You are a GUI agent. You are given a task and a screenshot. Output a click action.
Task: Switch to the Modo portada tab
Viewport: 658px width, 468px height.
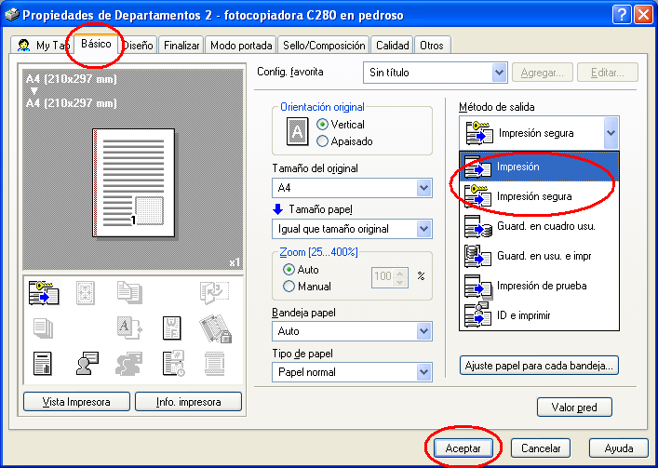(241, 46)
